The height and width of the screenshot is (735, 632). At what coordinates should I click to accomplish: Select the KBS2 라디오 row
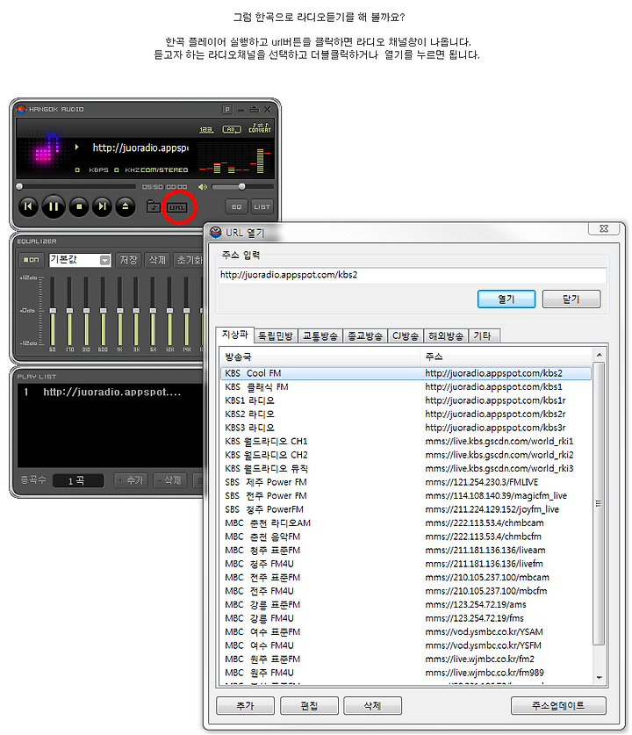[x=406, y=414]
